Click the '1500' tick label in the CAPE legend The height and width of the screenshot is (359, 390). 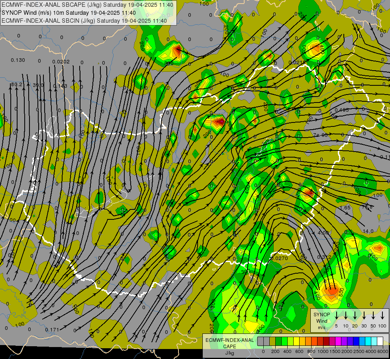tap(335, 351)
